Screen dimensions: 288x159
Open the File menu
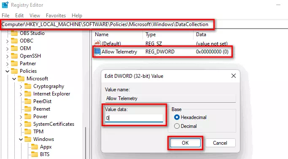(5, 16)
